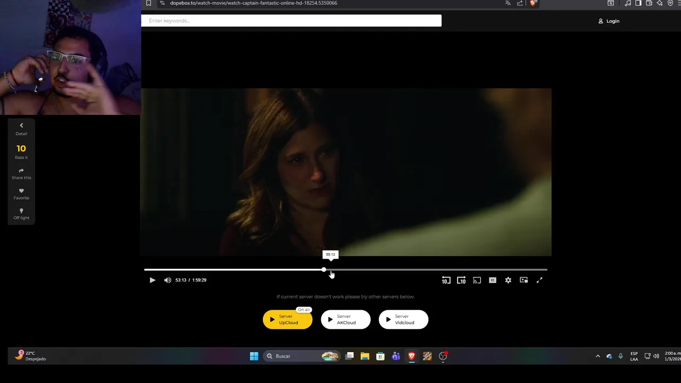Image resolution: width=681 pixels, height=383 pixels.
Task: Open Leo AI sparkle icon
Action: (x=660, y=3)
